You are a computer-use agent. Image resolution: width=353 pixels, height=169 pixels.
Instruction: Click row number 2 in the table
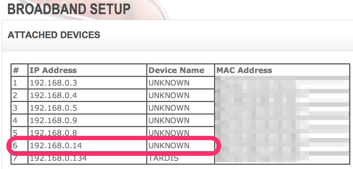tap(15, 95)
